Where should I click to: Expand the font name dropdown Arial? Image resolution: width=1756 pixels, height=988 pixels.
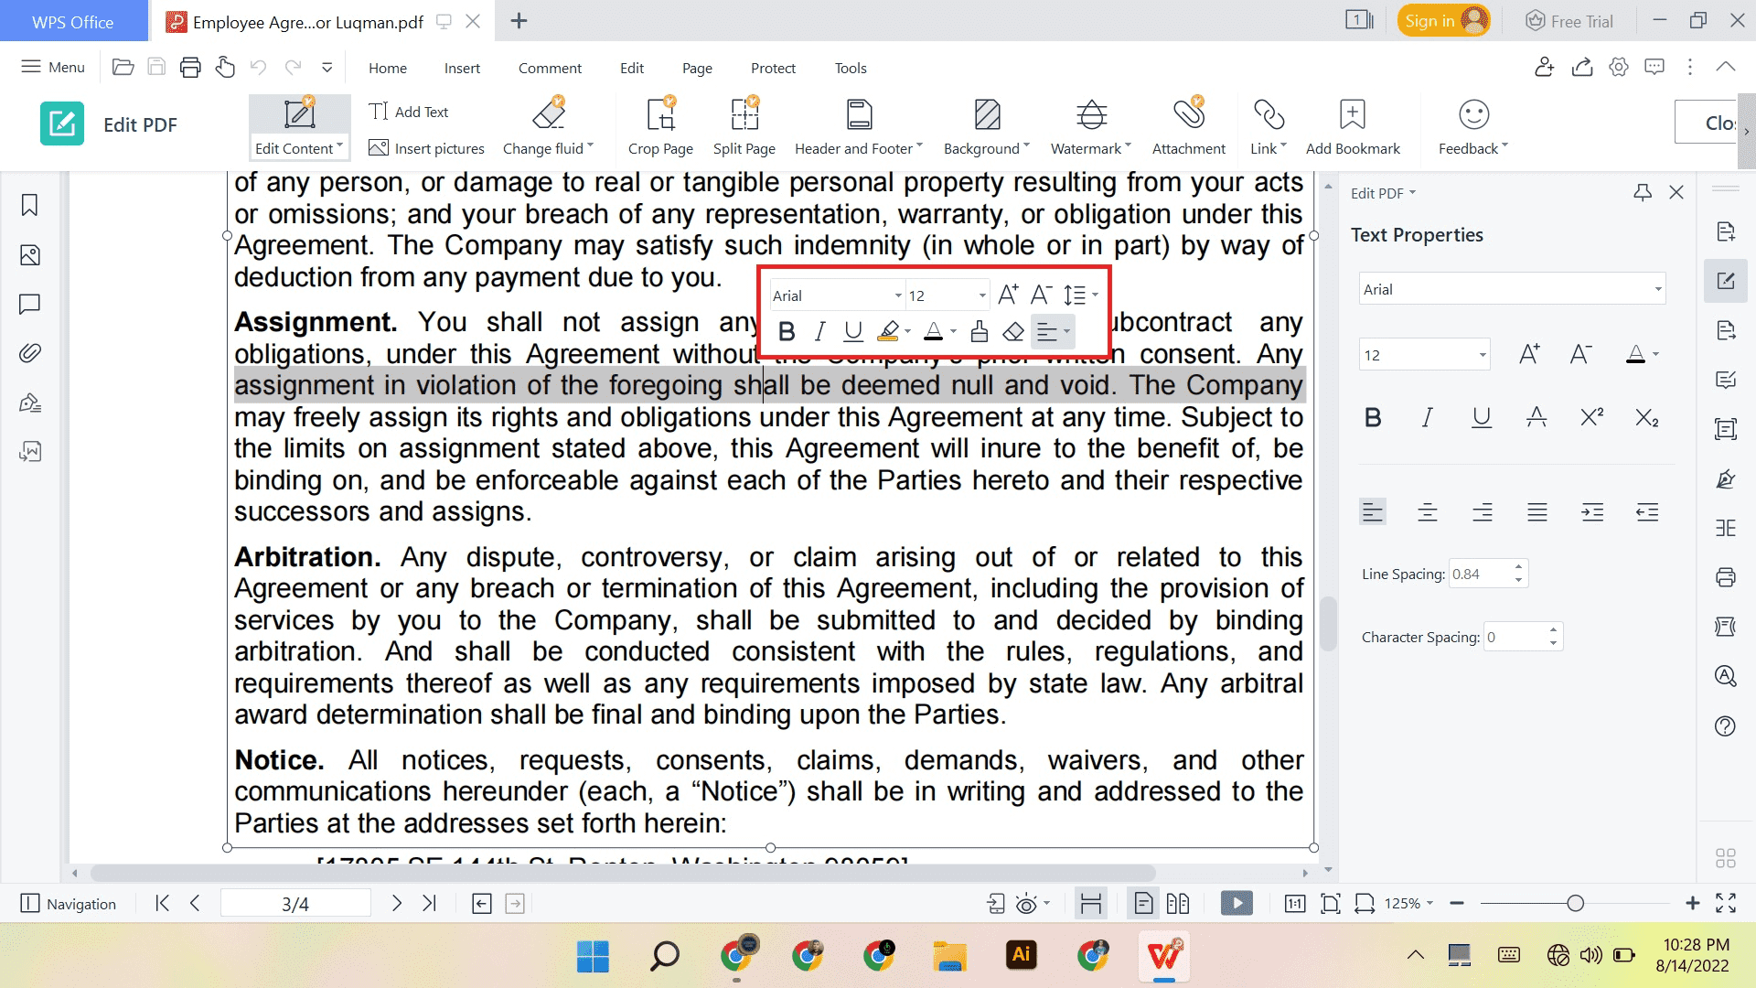[x=896, y=295]
